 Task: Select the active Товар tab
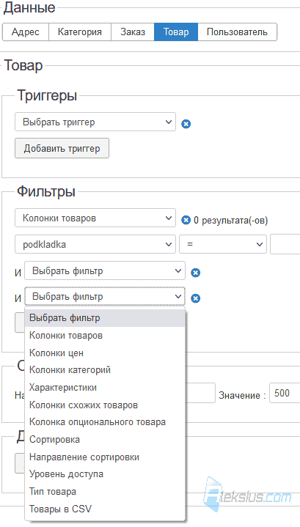(x=176, y=32)
